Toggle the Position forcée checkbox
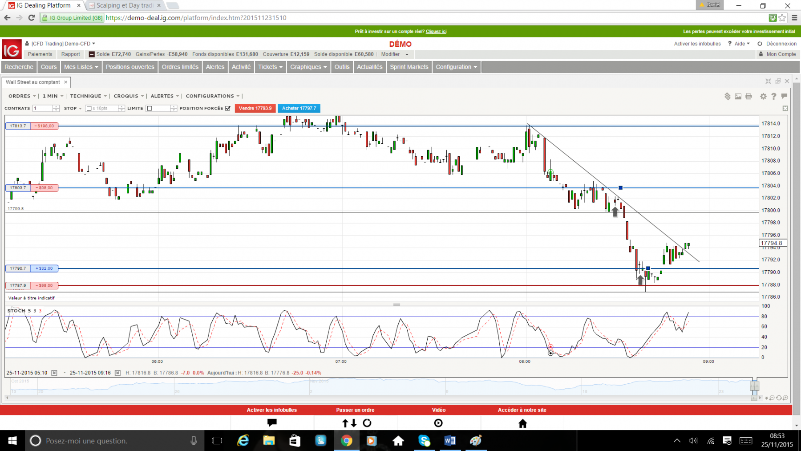The width and height of the screenshot is (801, 451). pyautogui.click(x=228, y=108)
